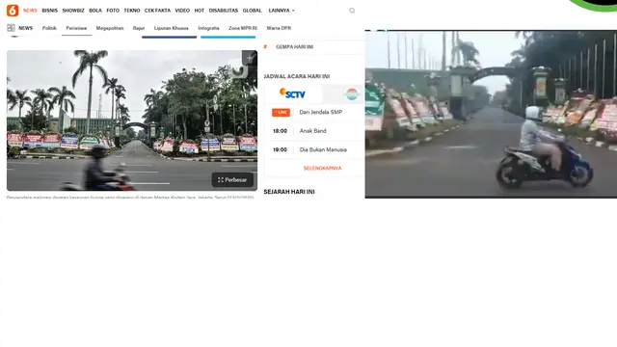Switch to Megapolitan sub-tab
The width and height of the screenshot is (617, 347).
pos(110,28)
